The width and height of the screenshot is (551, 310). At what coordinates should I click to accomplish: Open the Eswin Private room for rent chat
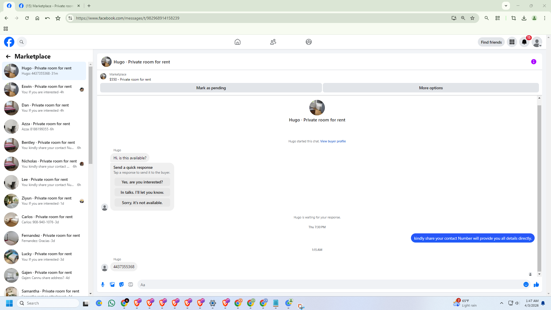44,89
